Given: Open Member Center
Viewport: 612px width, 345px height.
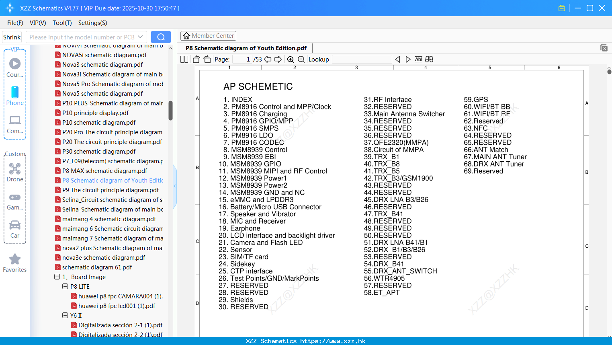Looking at the screenshot, I should click(208, 36).
